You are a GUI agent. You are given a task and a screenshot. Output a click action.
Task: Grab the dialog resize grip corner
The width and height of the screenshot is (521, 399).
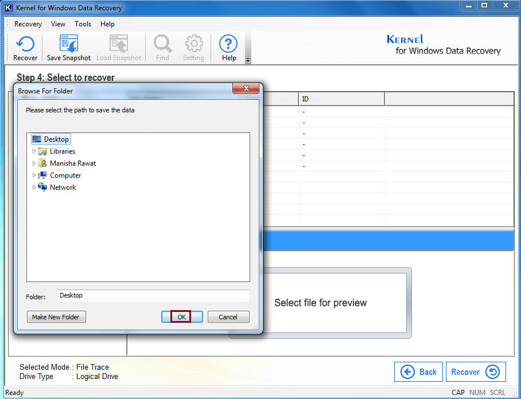tap(255, 327)
